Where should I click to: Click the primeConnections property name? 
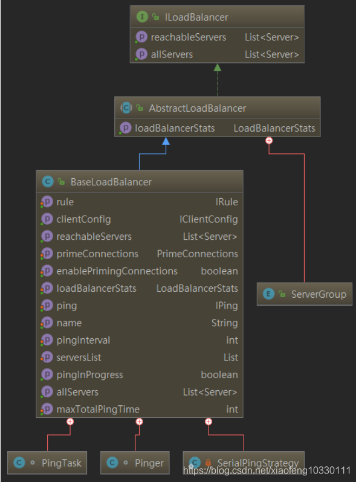click(97, 254)
